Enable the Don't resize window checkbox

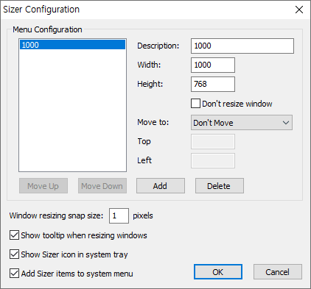point(195,104)
